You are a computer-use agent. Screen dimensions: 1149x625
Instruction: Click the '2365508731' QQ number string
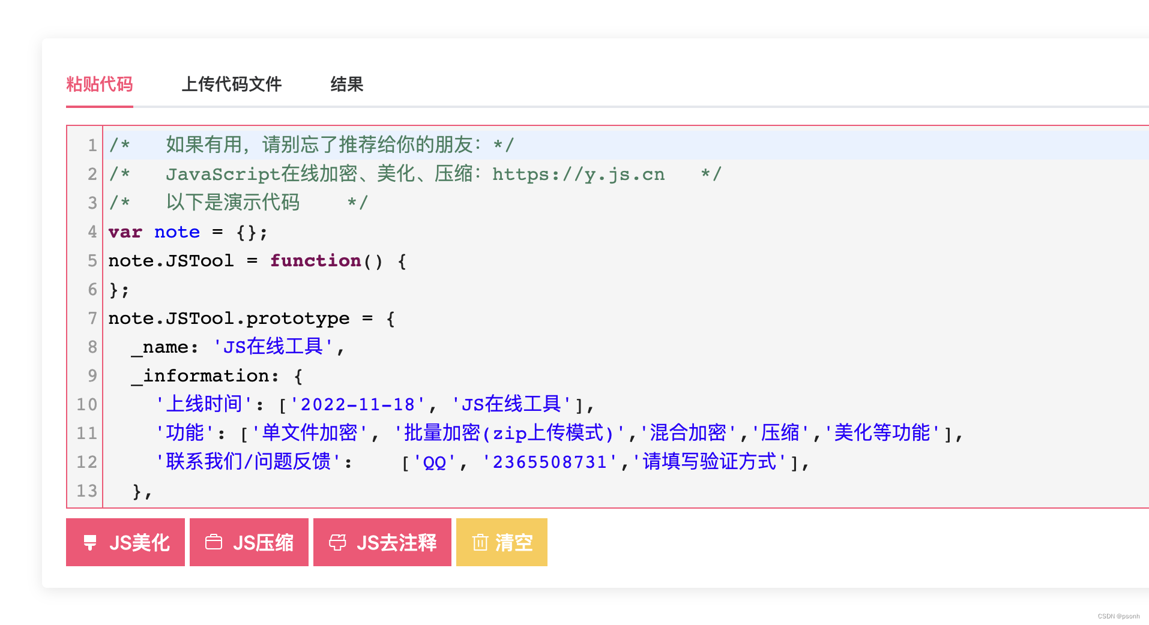(x=550, y=462)
